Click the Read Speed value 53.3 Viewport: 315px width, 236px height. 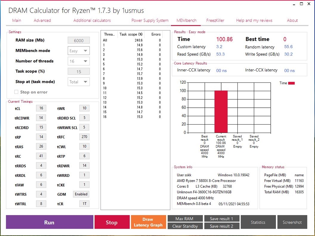tap(220, 54)
